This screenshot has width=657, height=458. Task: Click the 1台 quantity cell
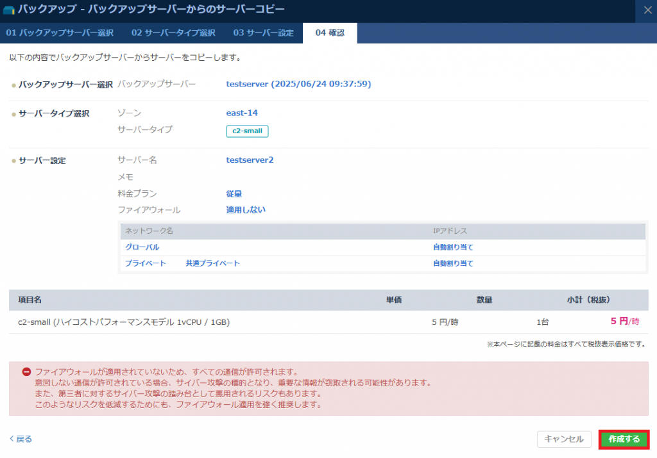tap(543, 322)
